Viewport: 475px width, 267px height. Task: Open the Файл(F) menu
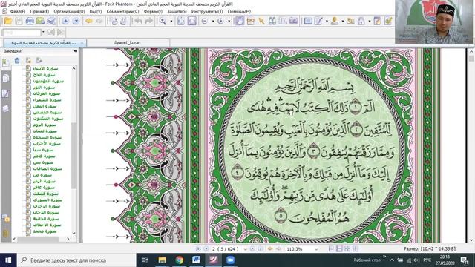18,11
